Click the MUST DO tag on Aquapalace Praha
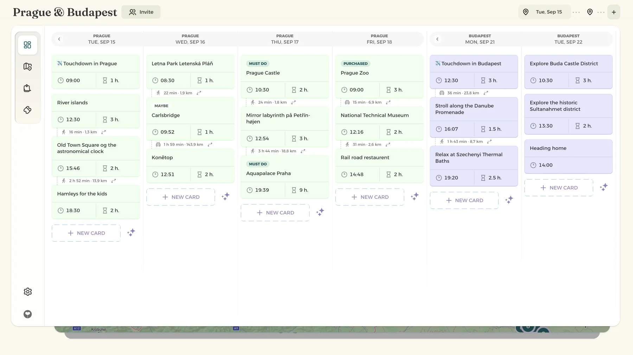 point(258,164)
